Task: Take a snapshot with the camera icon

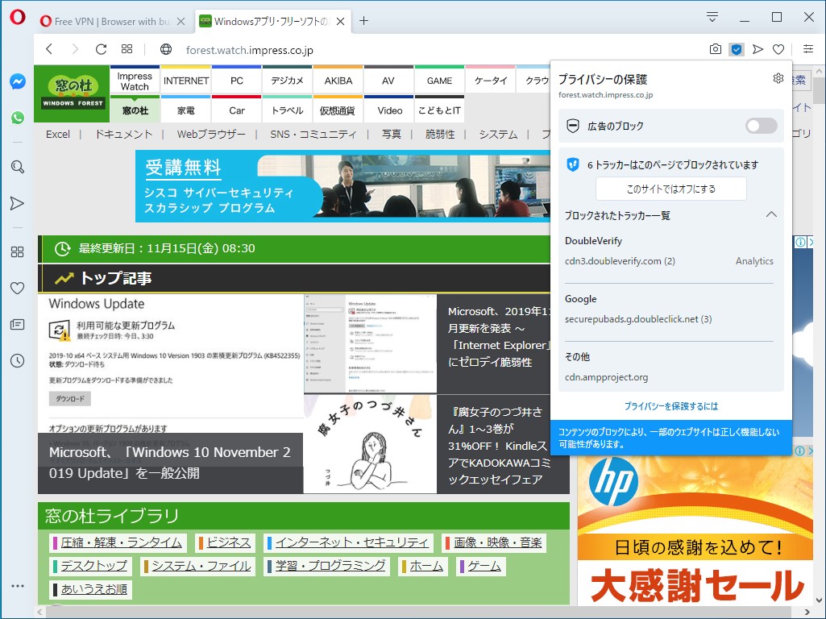Action: [716, 49]
